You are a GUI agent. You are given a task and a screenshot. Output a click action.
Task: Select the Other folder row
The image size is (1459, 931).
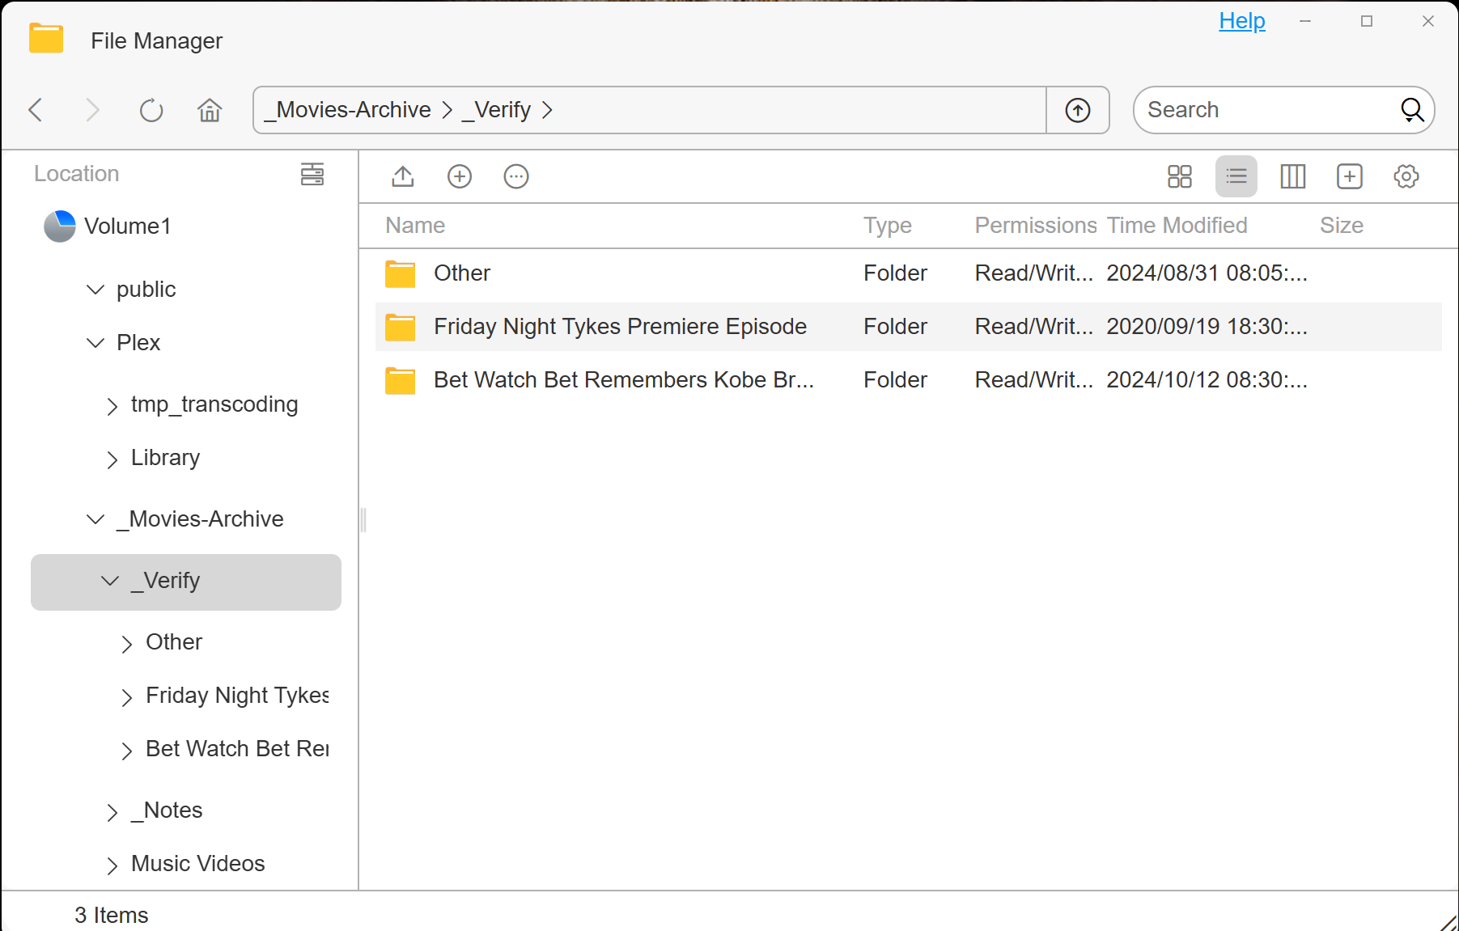click(x=908, y=273)
